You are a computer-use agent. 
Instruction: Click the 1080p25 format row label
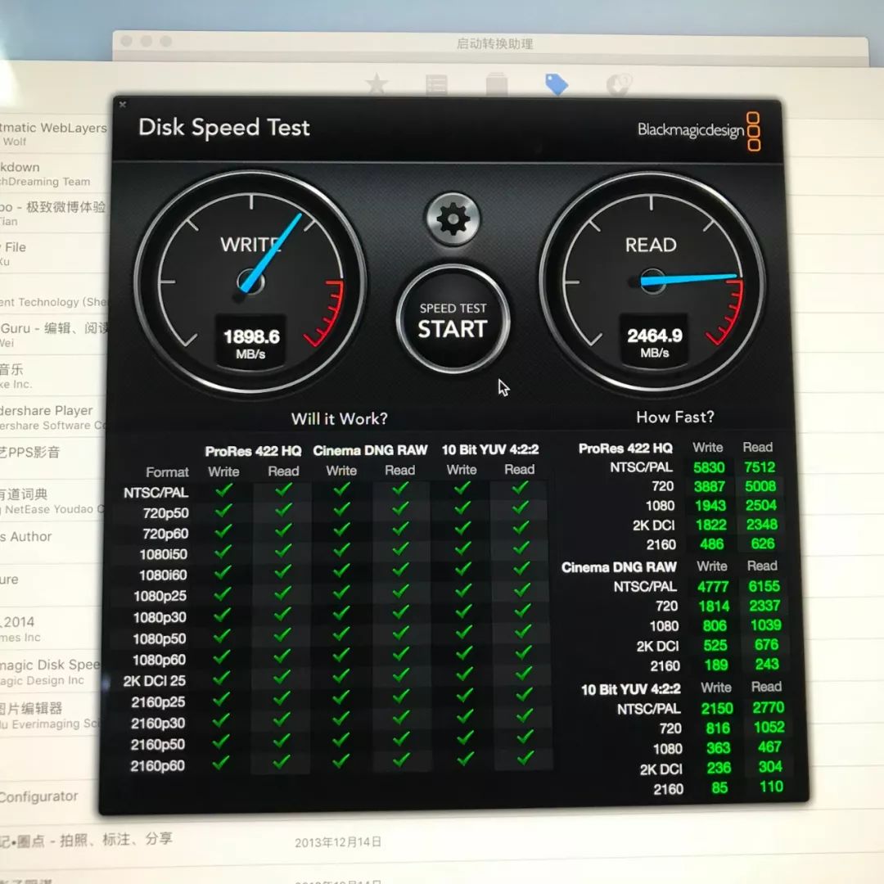160,596
